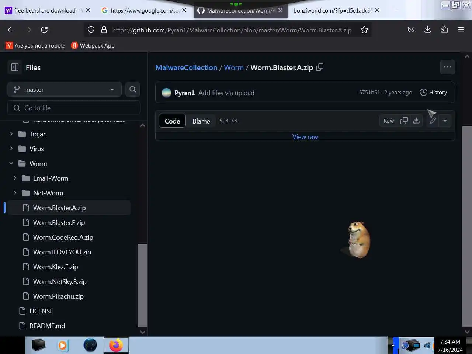Close the free bearshare download tab
This screenshot has width=472, height=354.
(x=88, y=10)
